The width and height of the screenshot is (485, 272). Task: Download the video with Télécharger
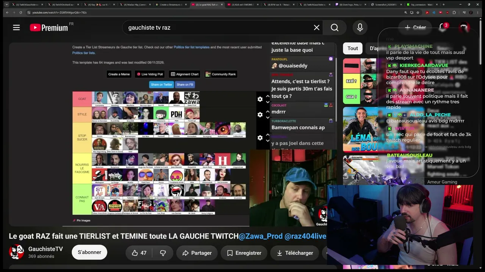(294, 253)
